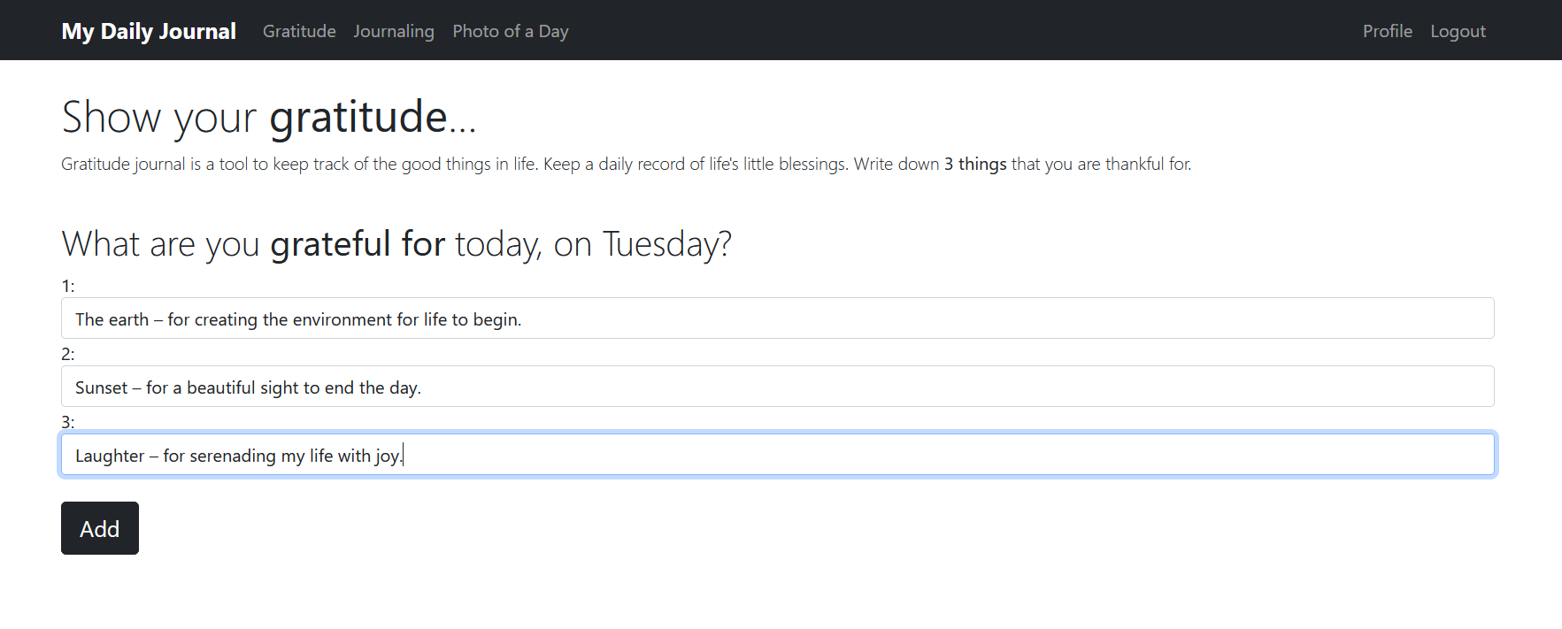This screenshot has height=629, width=1562.
Task: Click the label 2: above second field
Action: pos(68,353)
